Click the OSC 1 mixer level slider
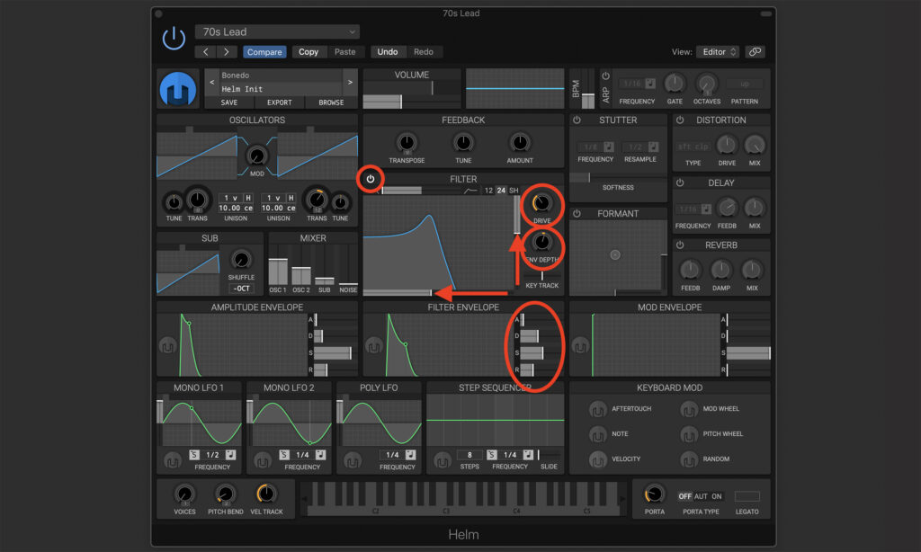Viewport: 921px width, 552px height. click(x=278, y=271)
